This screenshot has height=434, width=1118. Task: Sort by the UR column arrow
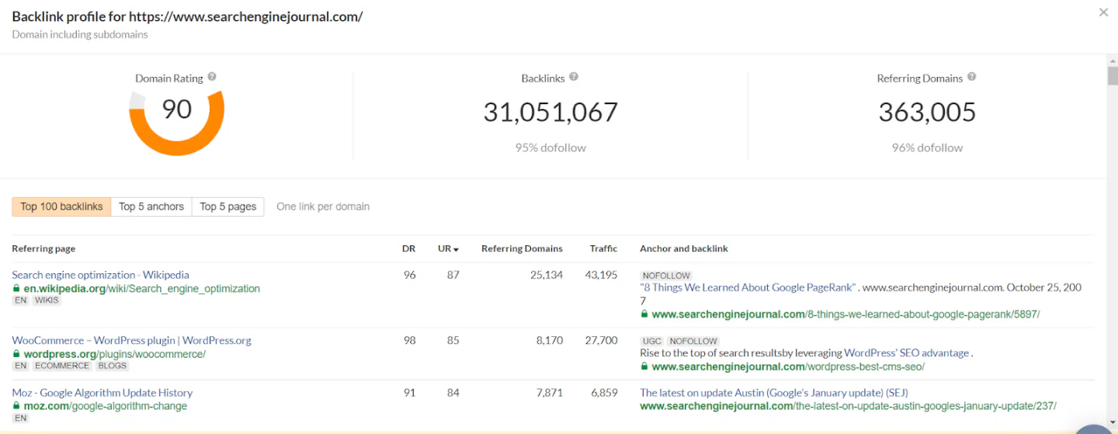pyautogui.click(x=456, y=249)
